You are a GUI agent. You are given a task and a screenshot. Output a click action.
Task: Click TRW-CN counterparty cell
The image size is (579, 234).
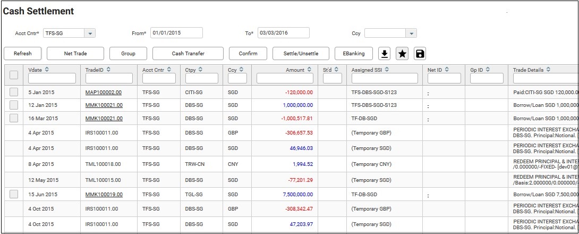point(194,164)
